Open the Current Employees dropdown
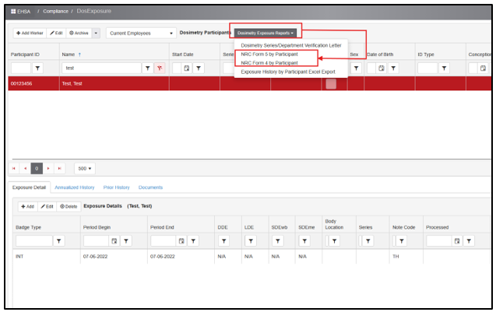Image resolution: width=496 pixels, height=312 pixels. tap(141, 33)
